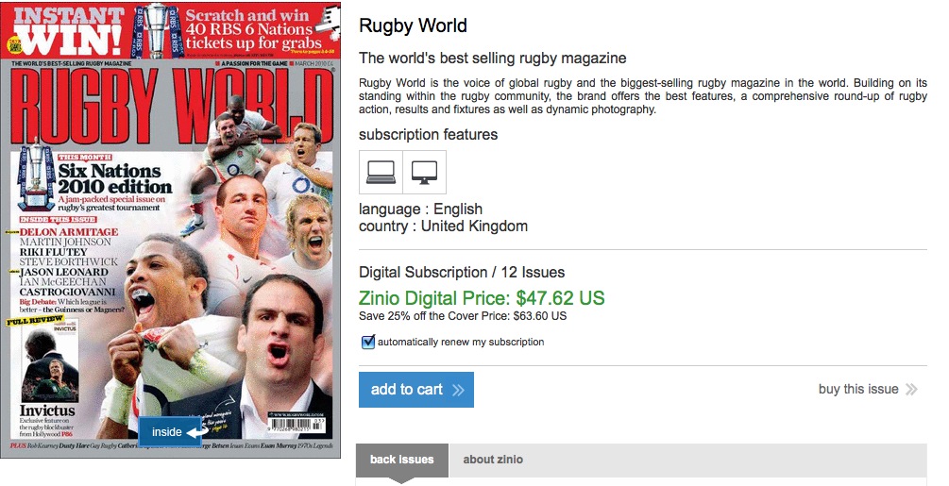Image resolution: width=949 pixels, height=486 pixels.
Task: Click the INSTANT WIN banner on cover
Action: [x=67, y=30]
